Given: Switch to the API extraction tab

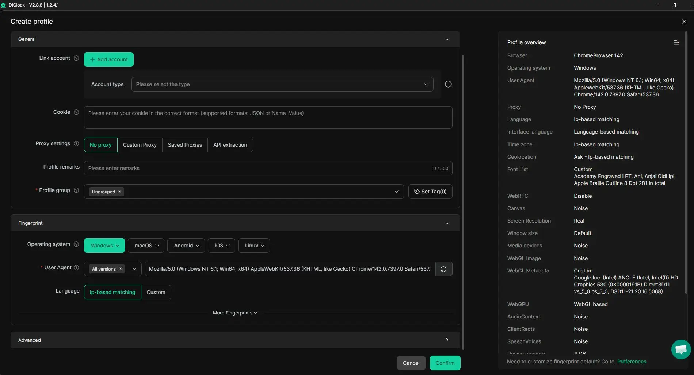Looking at the screenshot, I should tap(230, 145).
